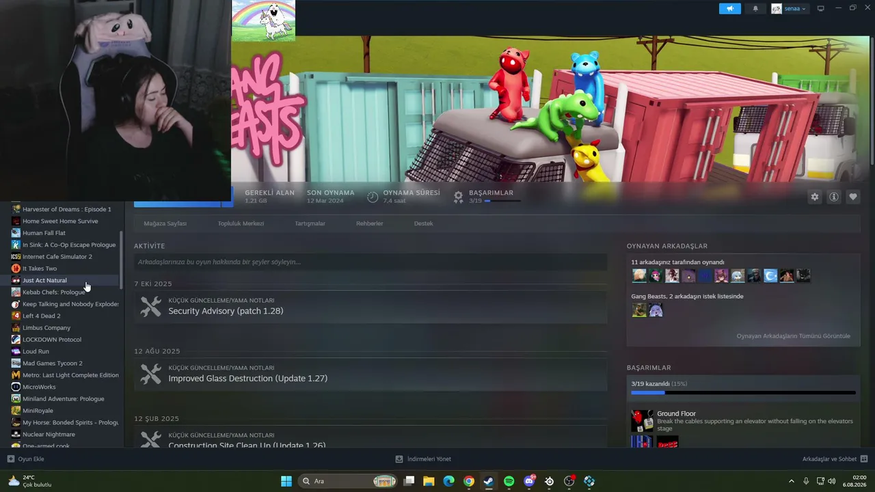
Task: Click the Ground Floor achievement icon
Action: 642,420
